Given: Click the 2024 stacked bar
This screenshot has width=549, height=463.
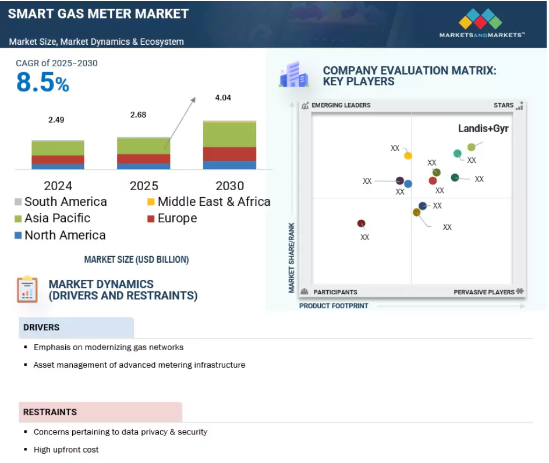Looking at the screenshot, I should (x=58, y=155).
